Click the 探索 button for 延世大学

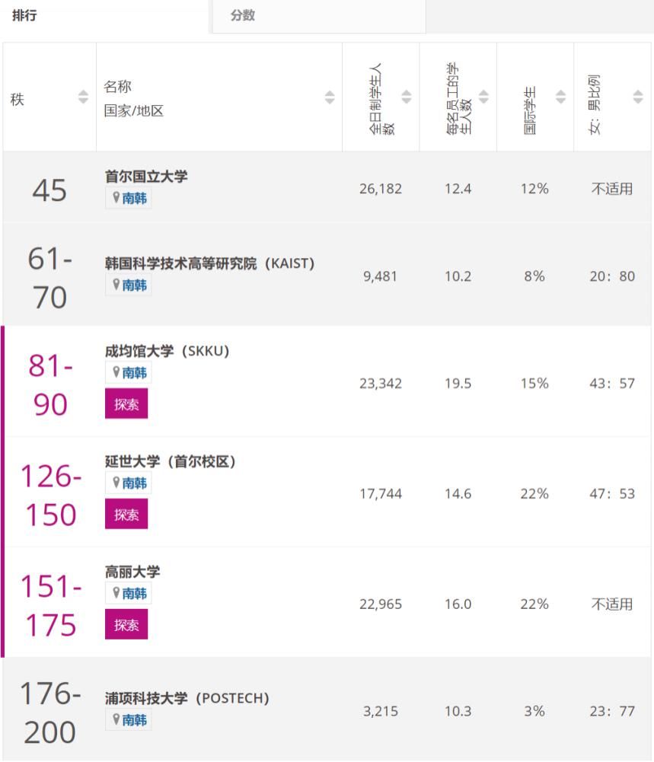click(126, 514)
